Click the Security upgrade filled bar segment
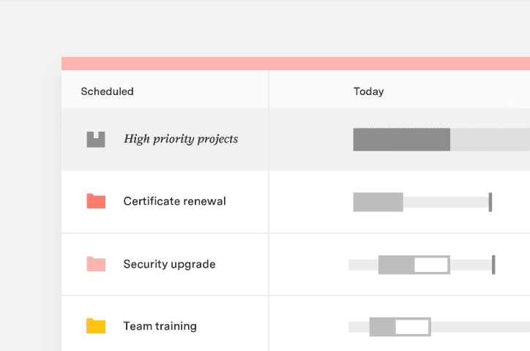530x351 pixels. tap(396, 265)
